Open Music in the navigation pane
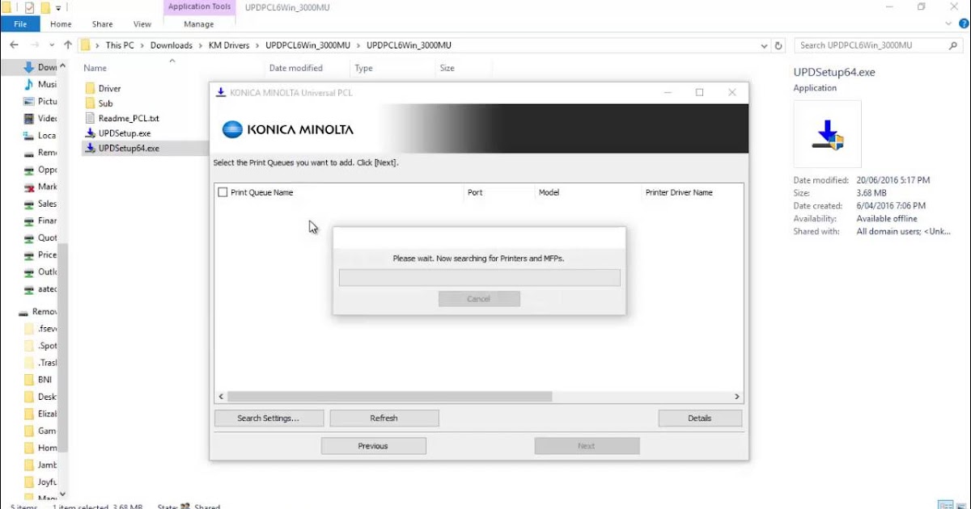Screen dimensions: 971x509 [x=40, y=84]
